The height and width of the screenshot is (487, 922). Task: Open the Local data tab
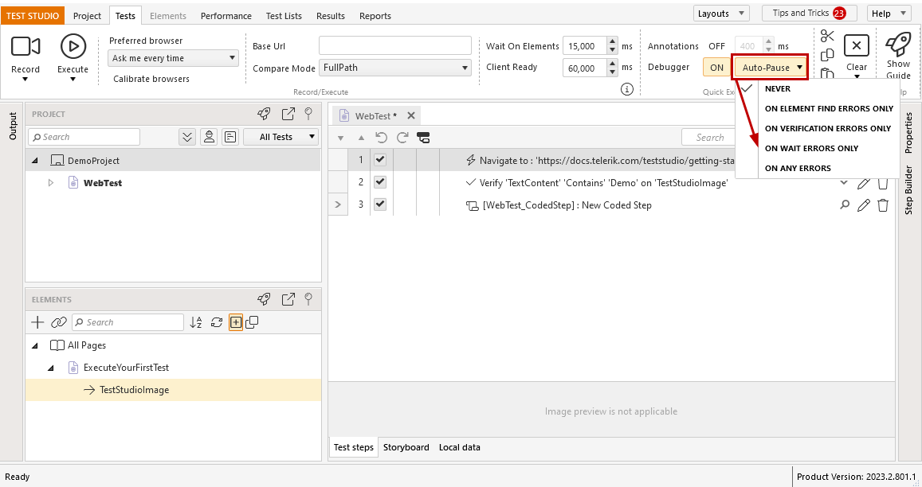point(459,447)
